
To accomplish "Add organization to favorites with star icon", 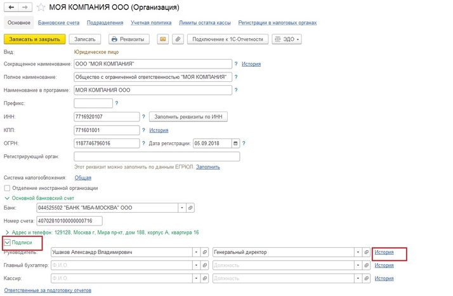I will 41,8.
